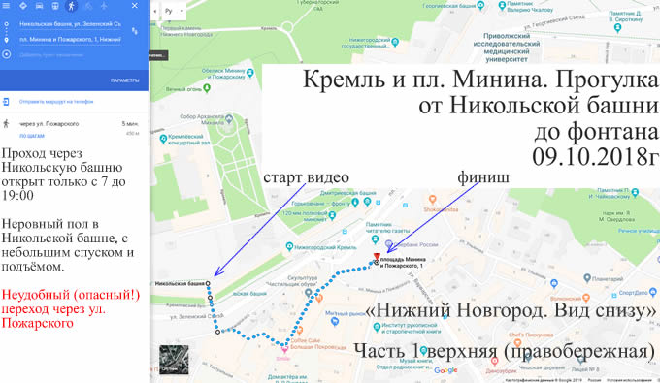
Task: Click Отправить маршрут на телефон link
Action: pyautogui.click(x=56, y=101)
